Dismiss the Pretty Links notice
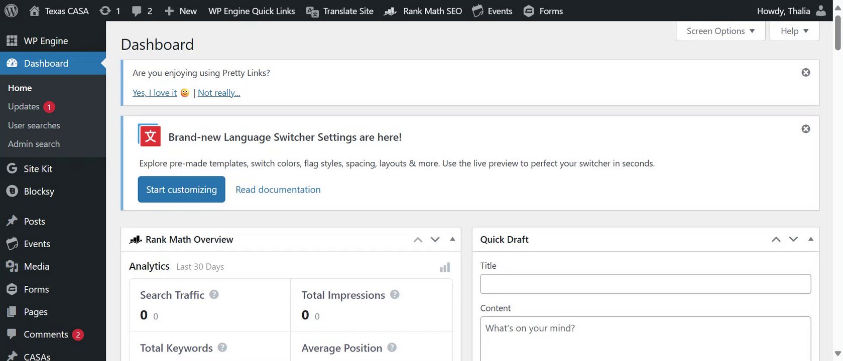The width and height of the screenshot is (843, 361). pyautogui.click(x=805, y=73)
